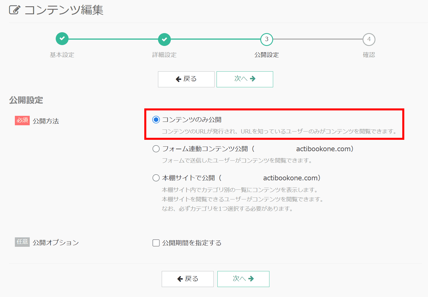Click the back arrow icon in top 戻る button

click(x=179, y=79)
